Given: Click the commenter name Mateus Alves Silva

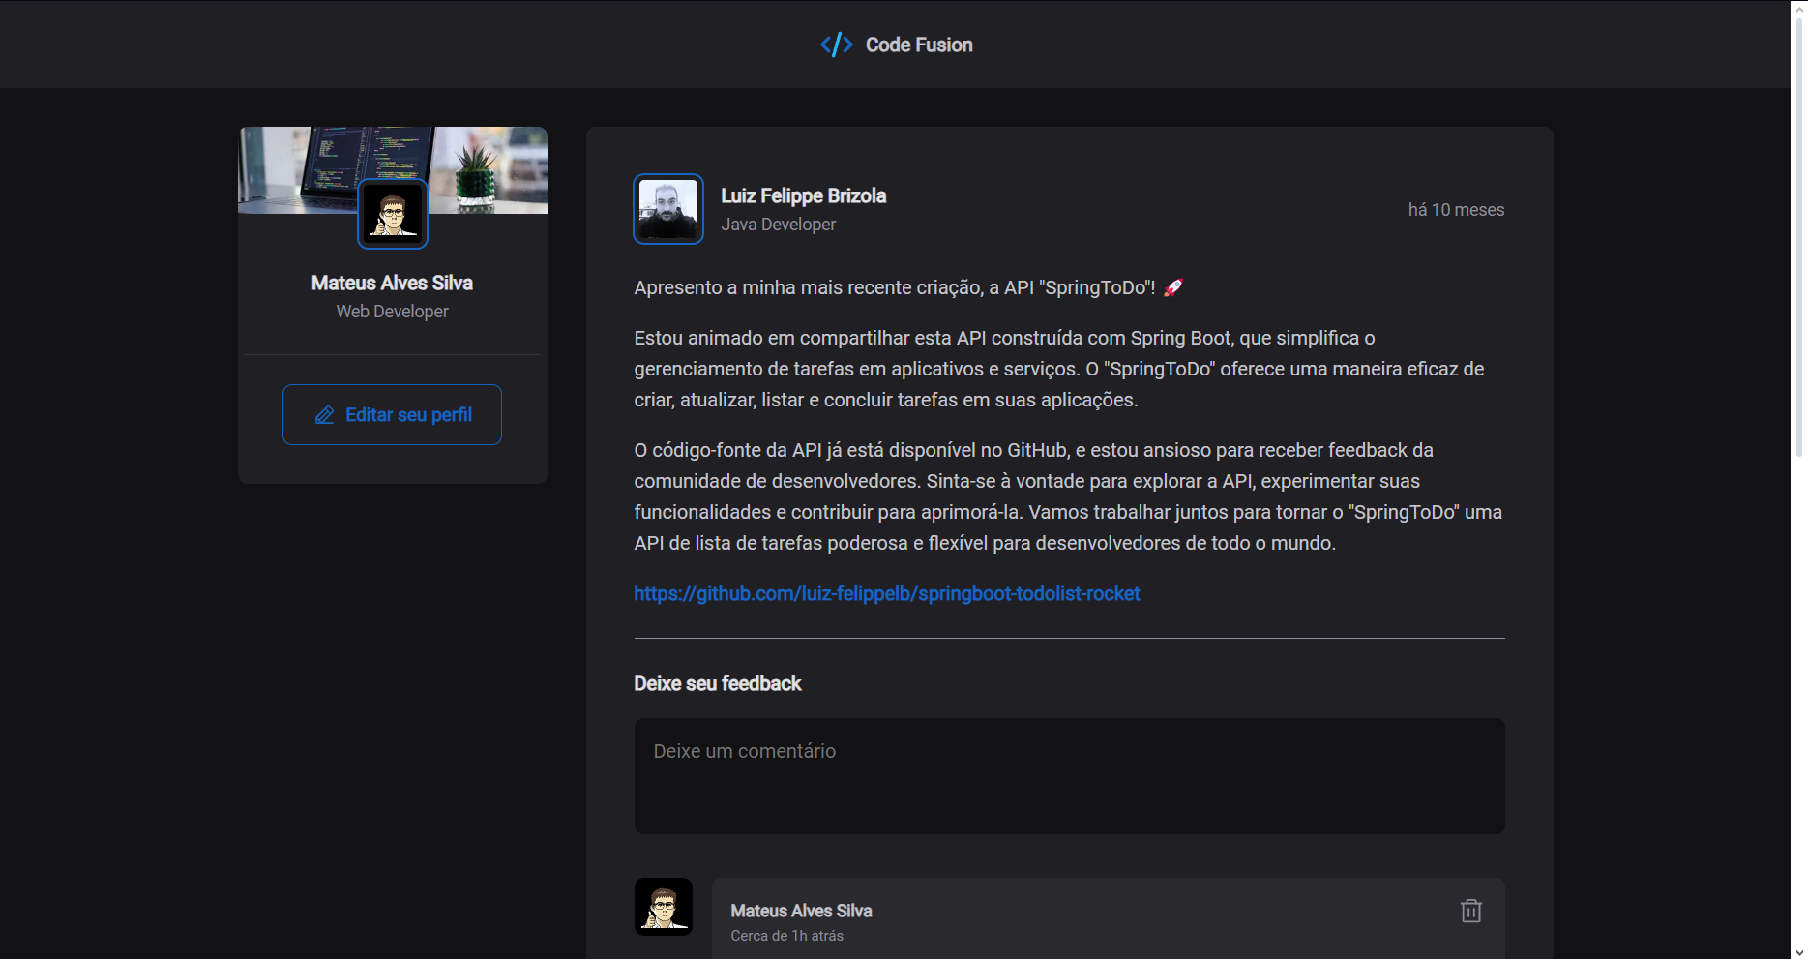Looking at the screenshot, I should [801, 911].
